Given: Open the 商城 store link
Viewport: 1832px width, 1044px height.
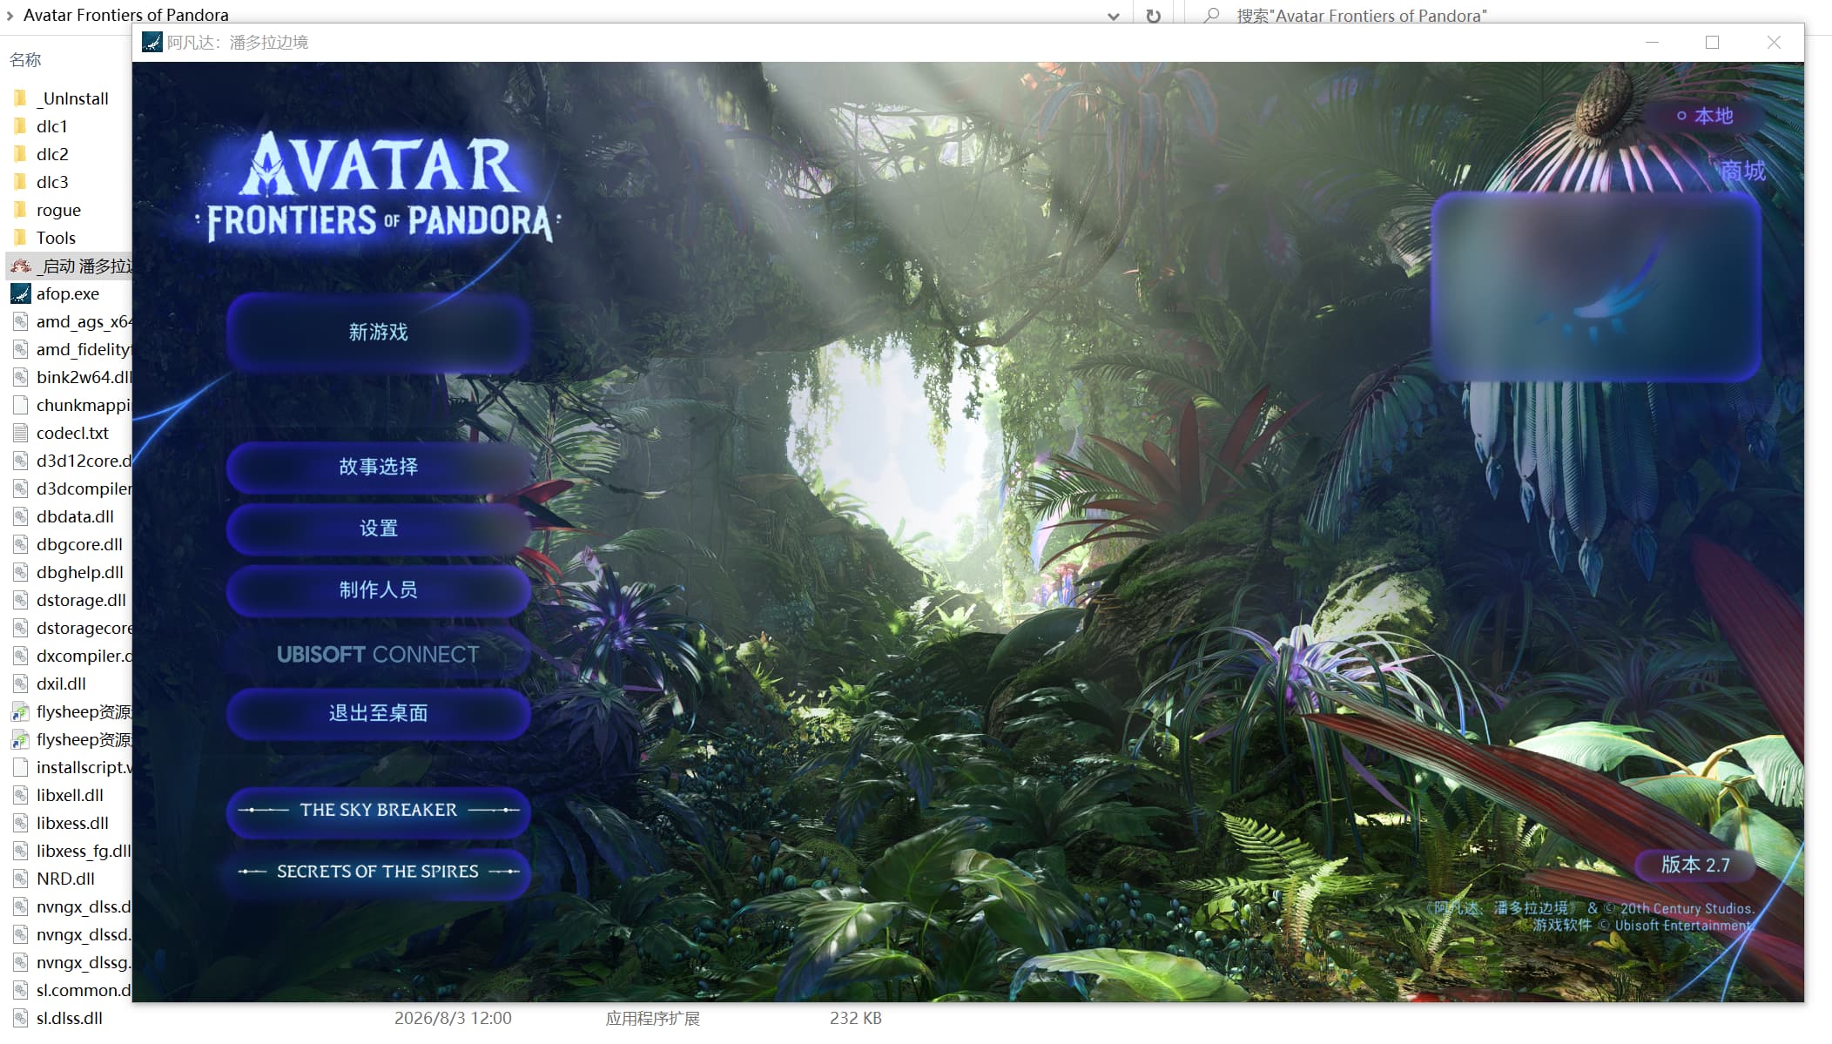Looking at the screenshot, I should 1743,171.
